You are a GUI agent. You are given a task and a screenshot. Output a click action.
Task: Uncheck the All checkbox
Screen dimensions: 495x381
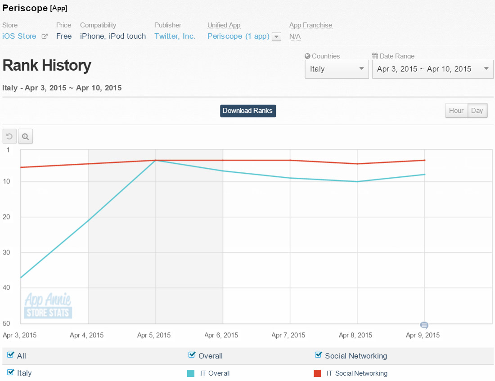pyautogui.click(x=11, y=355)
